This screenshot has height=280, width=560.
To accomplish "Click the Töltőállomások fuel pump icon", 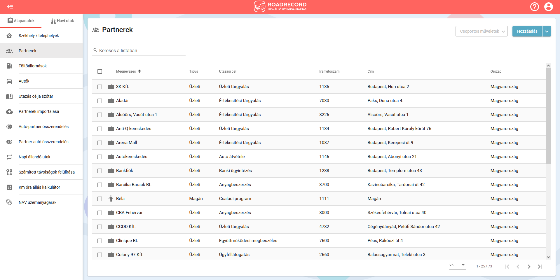I will pyautogui.click(x=9, y=66).
